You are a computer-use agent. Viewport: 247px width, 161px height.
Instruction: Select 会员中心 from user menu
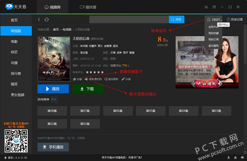click(213, 27)
